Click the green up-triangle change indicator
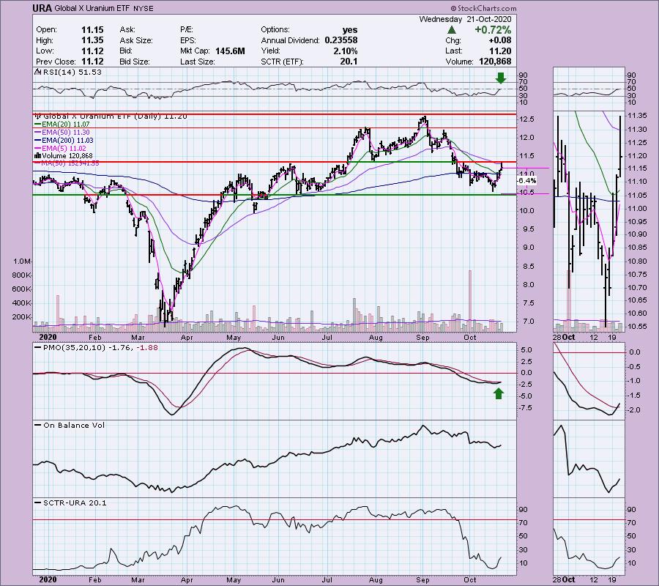 (451, 30)
